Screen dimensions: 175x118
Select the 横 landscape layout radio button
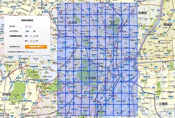pos(32,32)
